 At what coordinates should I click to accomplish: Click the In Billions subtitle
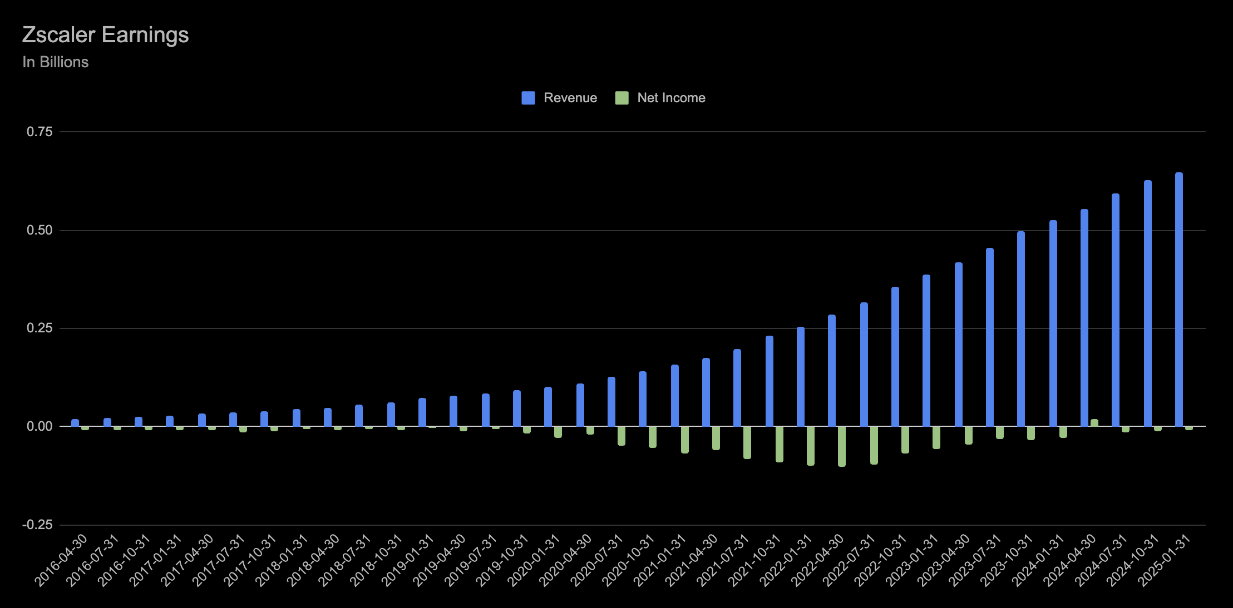[x=55, y=62]
